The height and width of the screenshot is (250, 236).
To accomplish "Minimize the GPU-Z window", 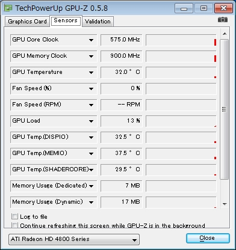I will (x=184, y=8).
